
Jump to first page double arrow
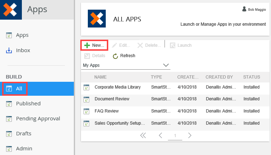[x=143, y=135]
